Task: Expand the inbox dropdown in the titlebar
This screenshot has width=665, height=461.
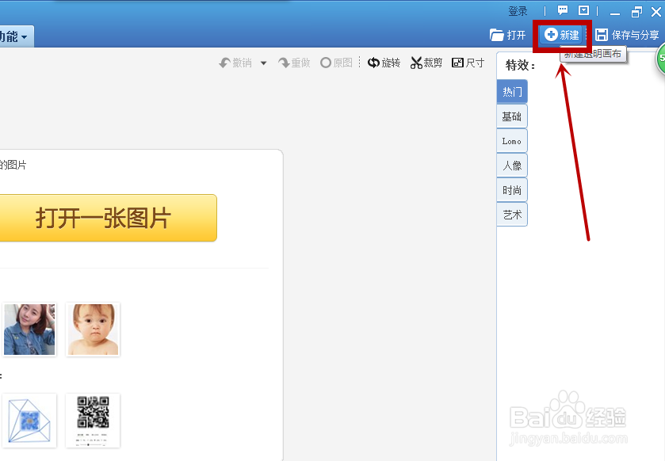Action: click(x=582, y=11)
